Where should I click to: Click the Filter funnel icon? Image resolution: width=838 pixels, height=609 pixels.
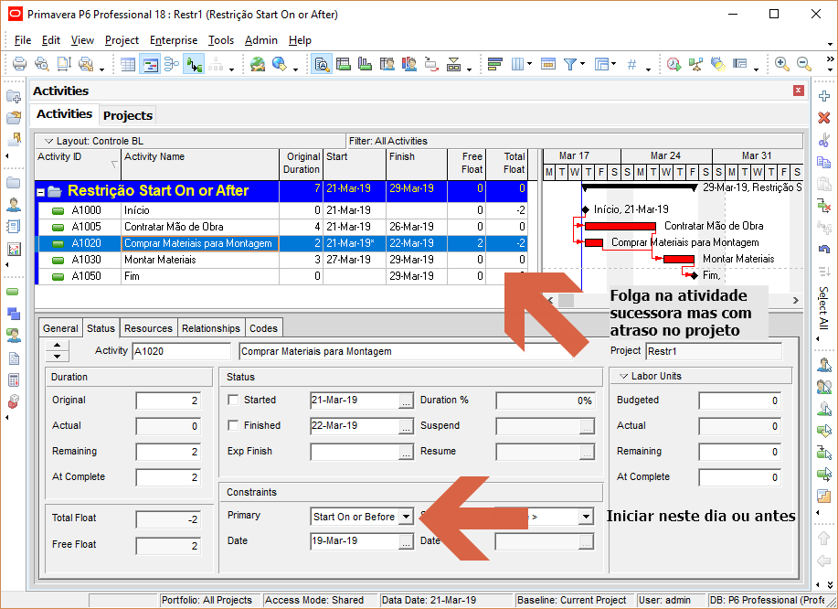pos(570,65)
